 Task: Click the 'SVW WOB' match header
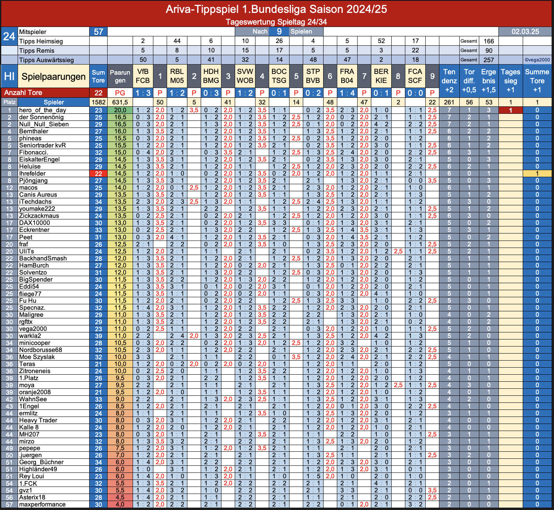245,76
